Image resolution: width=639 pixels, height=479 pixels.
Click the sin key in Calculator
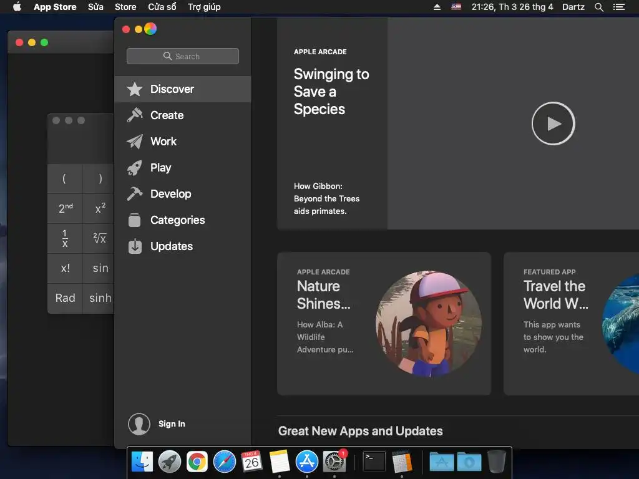pos(99,268)
